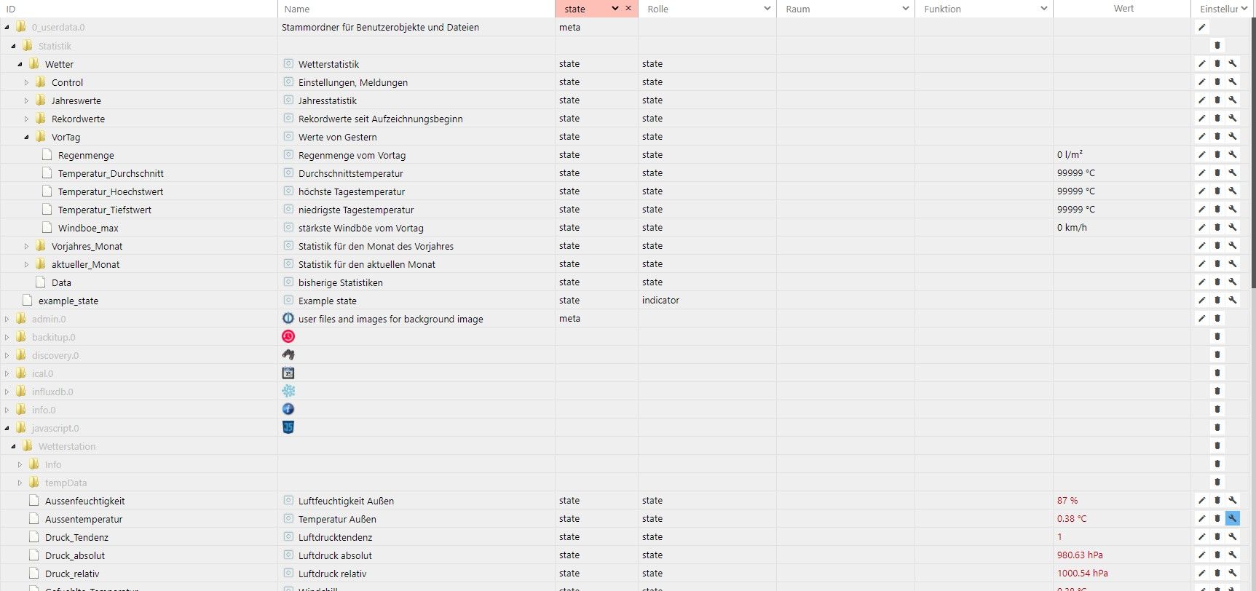Click the Name column header
The width and height of the screenshot is (1256, 591).
pyautogui.click(x=416, y=9)
